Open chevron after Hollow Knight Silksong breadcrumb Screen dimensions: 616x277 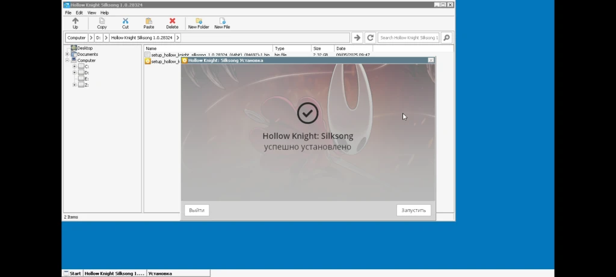click(x=177, y=38)
